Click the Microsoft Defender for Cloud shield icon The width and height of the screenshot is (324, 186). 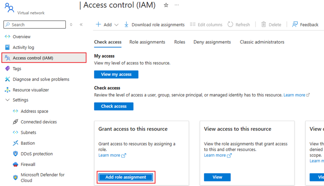click(15, 177)
